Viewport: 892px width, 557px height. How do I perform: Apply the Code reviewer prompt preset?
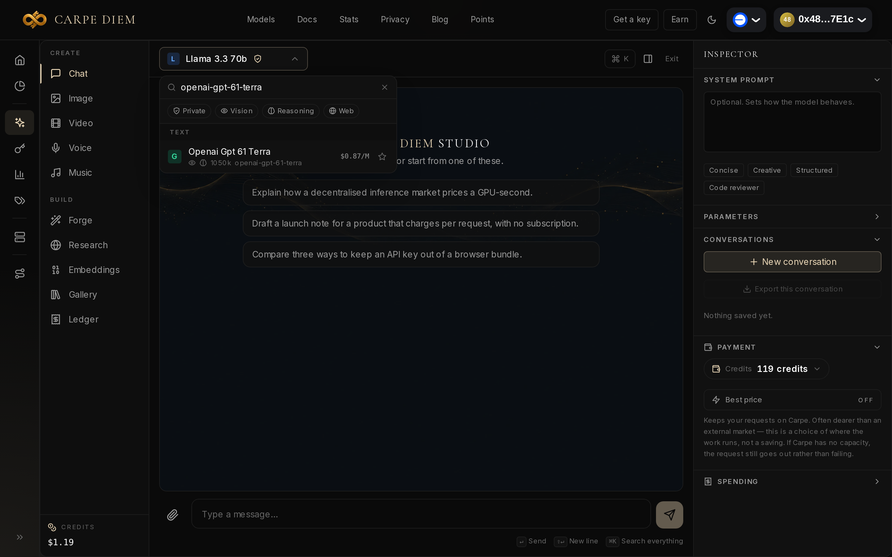(x=734, y=188)
